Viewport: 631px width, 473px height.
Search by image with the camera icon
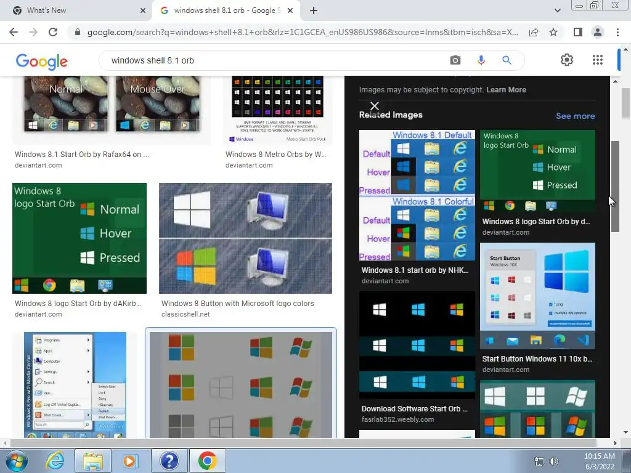(x=455, y=60)
